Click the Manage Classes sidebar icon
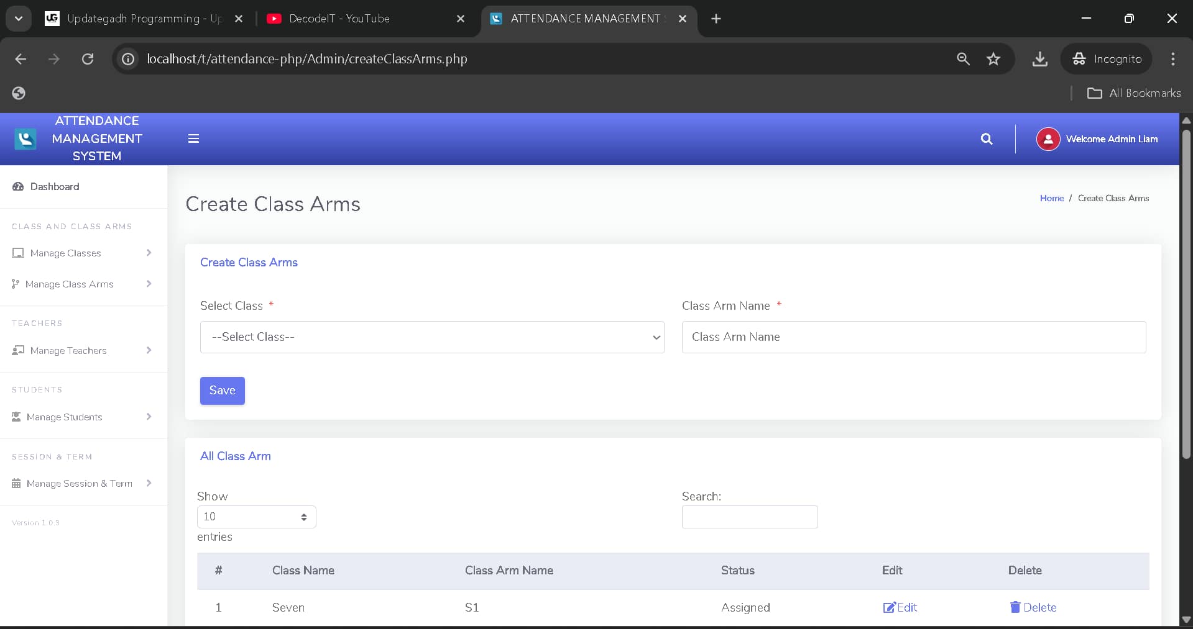Viewport: 1193px width, 629px height. click(17, 253)
